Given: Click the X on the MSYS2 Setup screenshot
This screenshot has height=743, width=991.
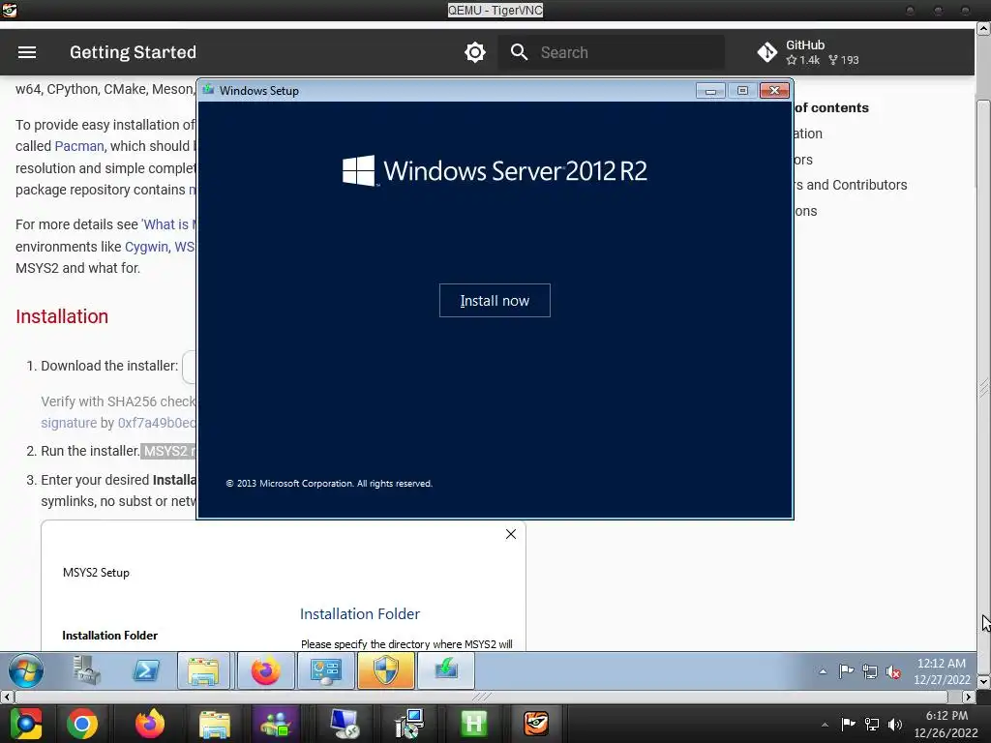Looking at the screenshot, I should tap(511, 534).
